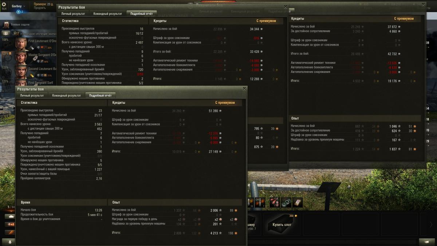Viewport: 437px width, 246px height.
Task: Click total experience 1 837 in right window
Action: click(395, 149)
